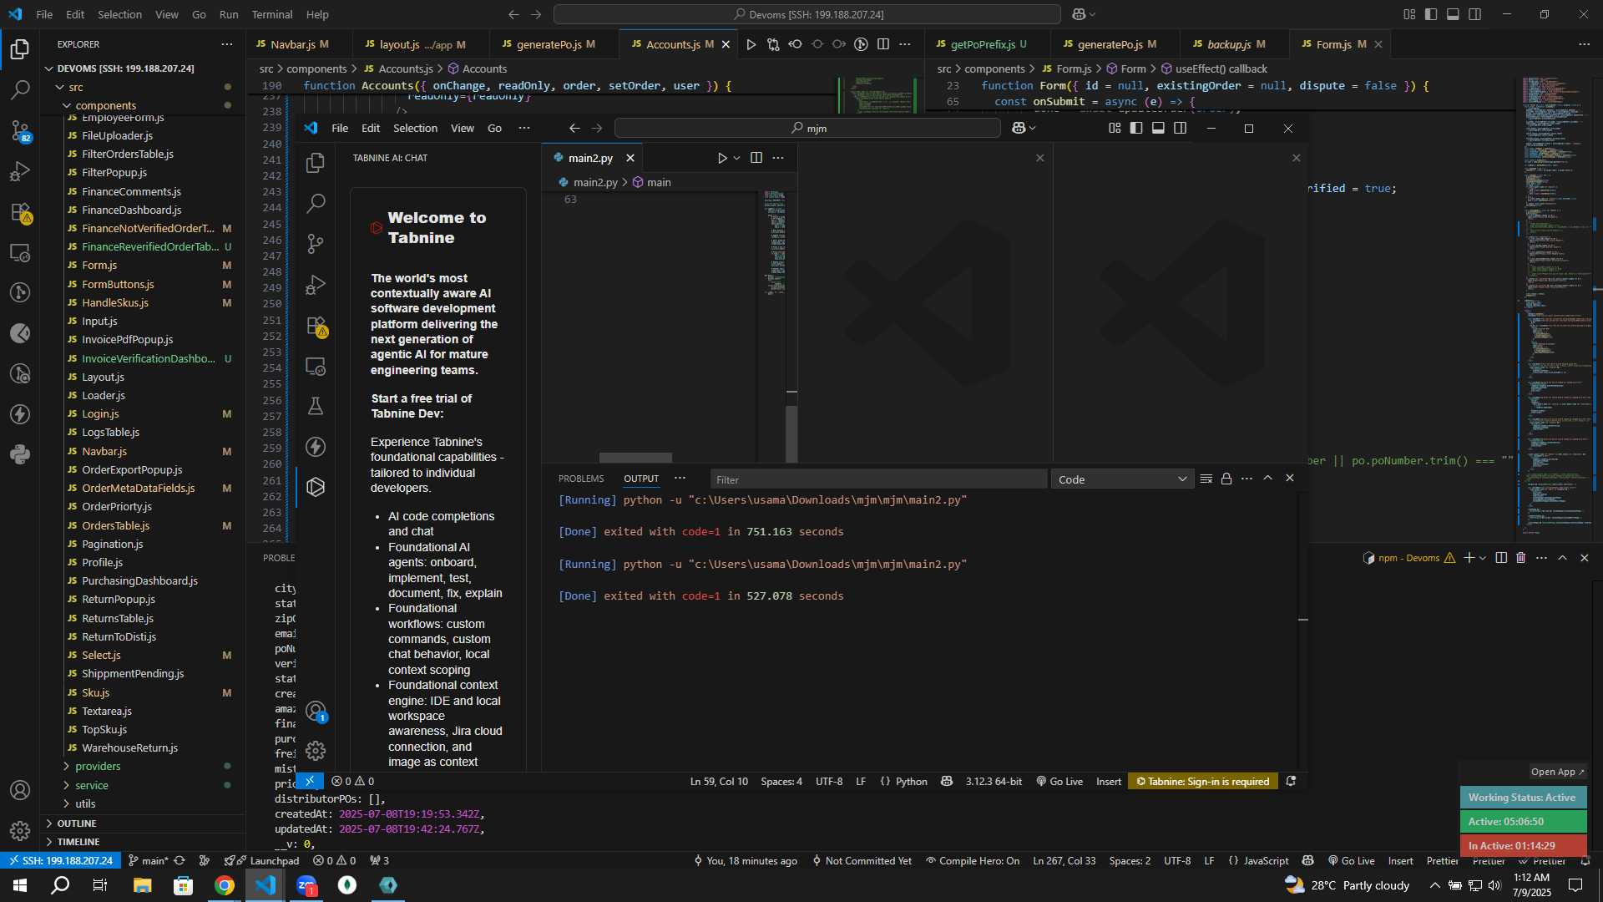Screen dimensions: 1603x902
Task: Open Explorer icon in front window activity bar
Action: 316,162
